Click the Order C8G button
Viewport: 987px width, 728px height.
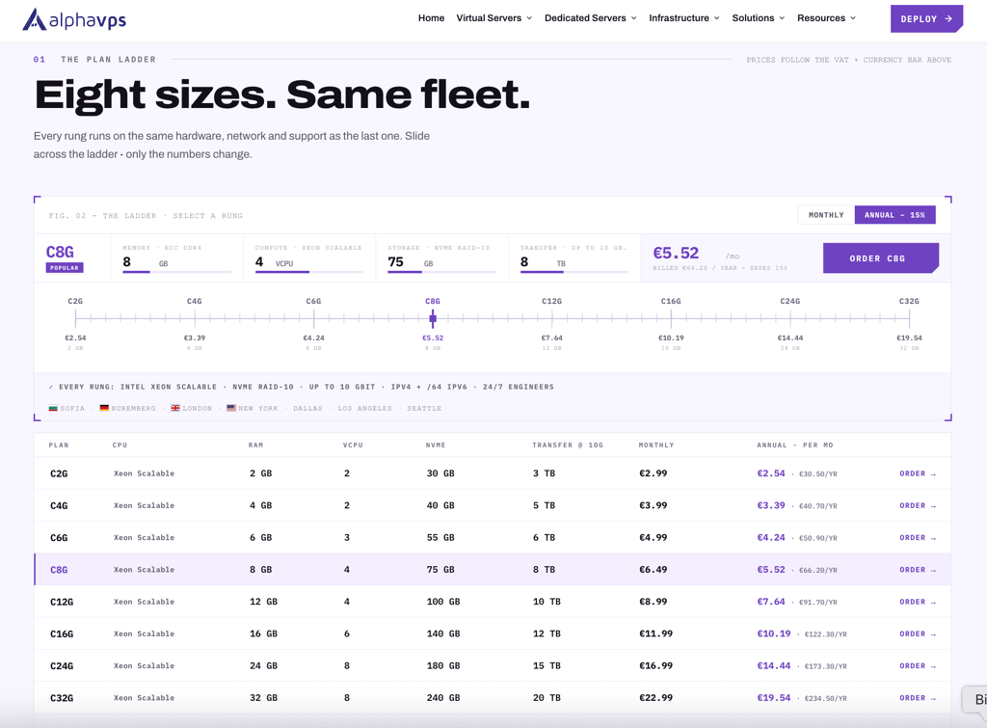[x=881, y=258]
